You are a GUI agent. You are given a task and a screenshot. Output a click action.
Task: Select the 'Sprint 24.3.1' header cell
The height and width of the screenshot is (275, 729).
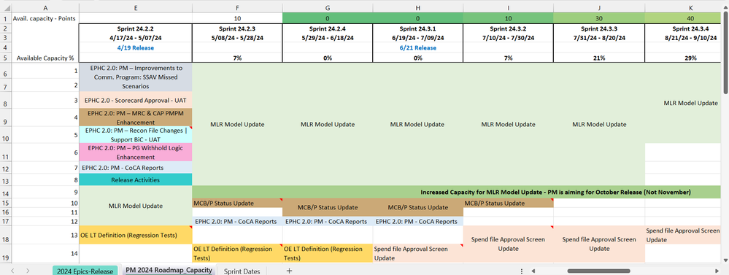coord(417,28)
